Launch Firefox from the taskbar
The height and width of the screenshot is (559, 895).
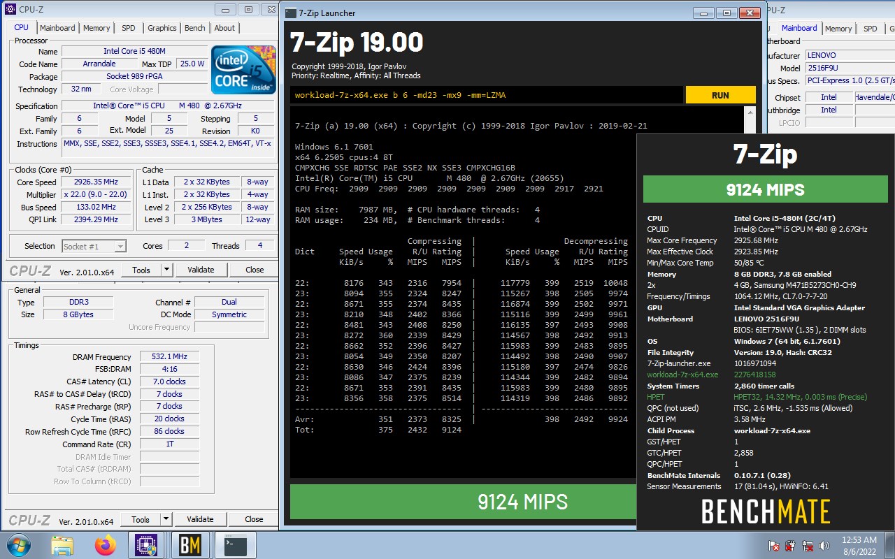(x=106, y=545)
